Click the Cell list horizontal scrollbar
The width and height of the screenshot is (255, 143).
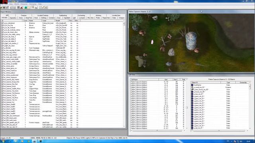pyautogui.click(x=158, y=131)
